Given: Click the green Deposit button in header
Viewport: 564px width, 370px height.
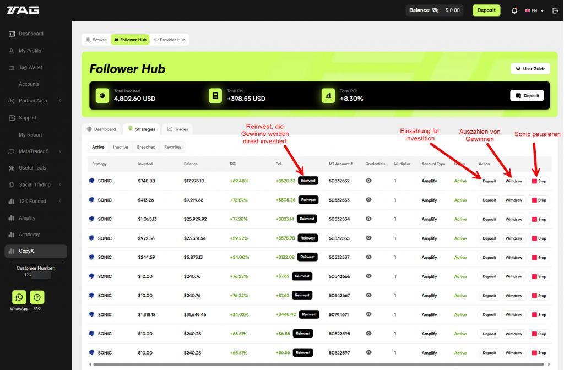Looking at the screenshot, I should pyautogui.click(x=486, y=10).
